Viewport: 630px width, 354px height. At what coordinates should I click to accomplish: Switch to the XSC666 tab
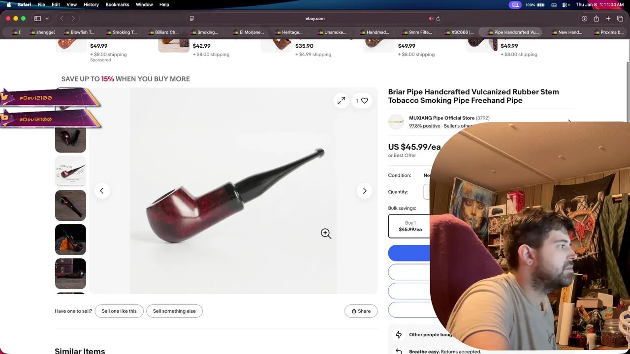pos(459,32)
